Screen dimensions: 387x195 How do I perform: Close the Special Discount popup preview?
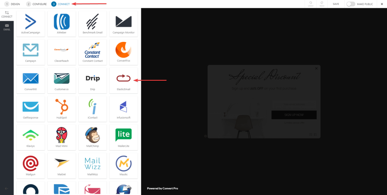click(316, 68)
